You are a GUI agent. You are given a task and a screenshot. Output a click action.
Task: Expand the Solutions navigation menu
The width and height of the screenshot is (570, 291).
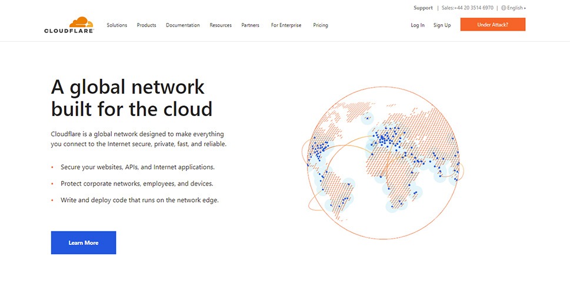coord(116,25)
